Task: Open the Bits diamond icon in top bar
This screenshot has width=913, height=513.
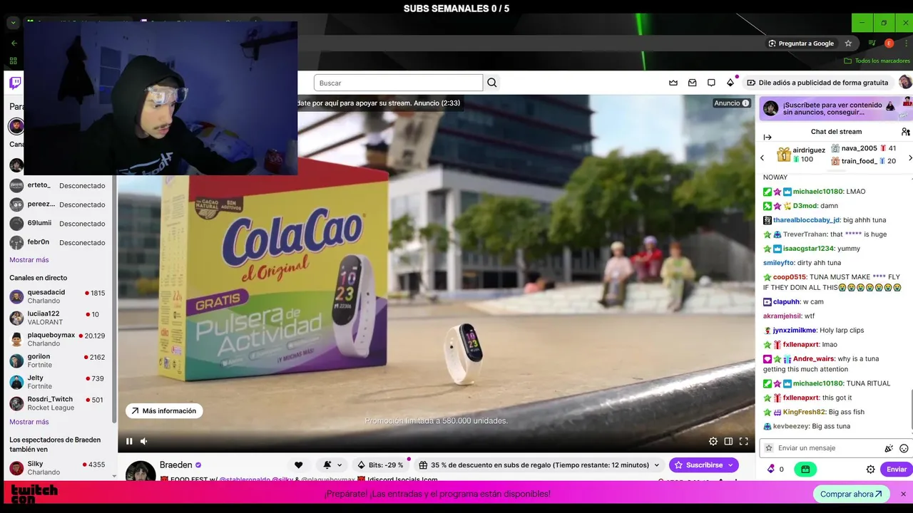Action: coord(730,83)
